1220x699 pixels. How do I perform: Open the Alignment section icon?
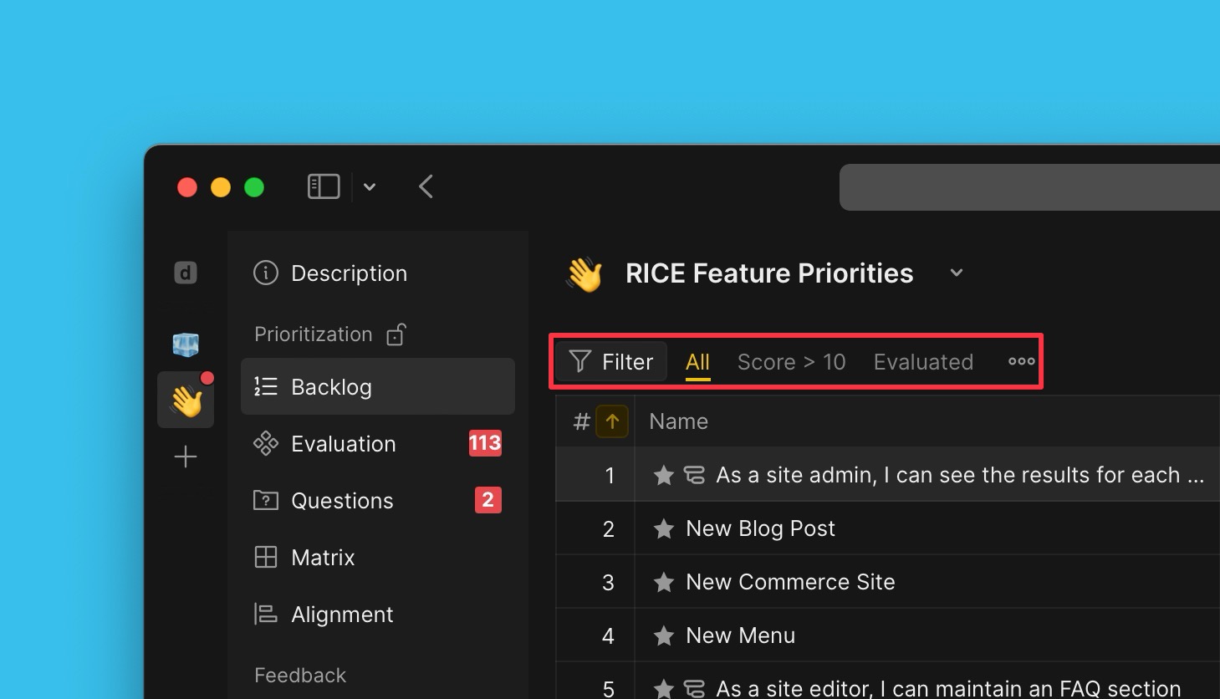(x=265, y=614)
